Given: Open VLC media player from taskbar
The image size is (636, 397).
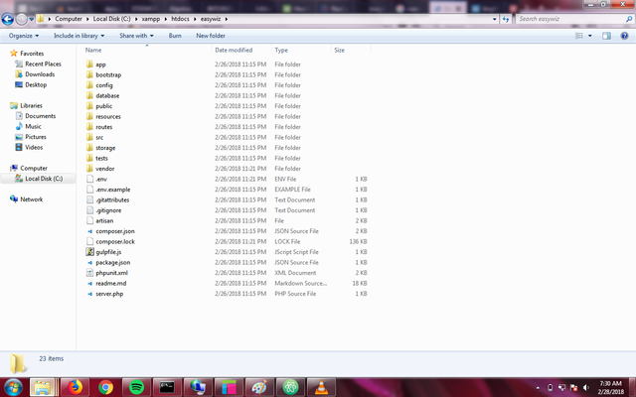Looking at the screenshot, I should pyautogui.click(x=321, y=388).
